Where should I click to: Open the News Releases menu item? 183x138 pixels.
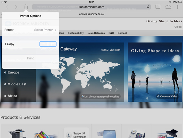tap(96, 33)
